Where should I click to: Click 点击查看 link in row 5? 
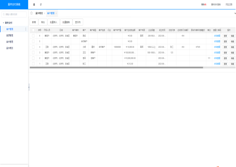pyautogui.click(x=217, y=41)
